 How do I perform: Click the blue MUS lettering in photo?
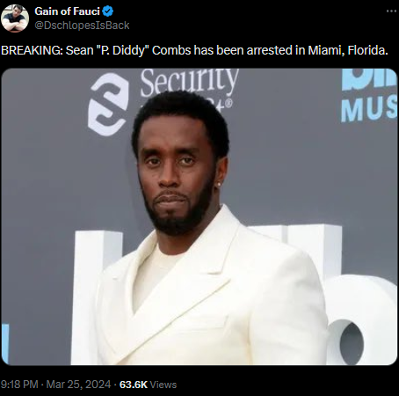pos(369,108)
